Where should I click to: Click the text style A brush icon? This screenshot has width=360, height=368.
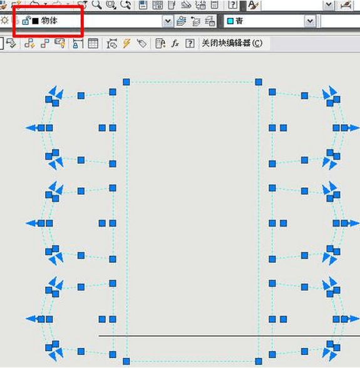(x=253, y=5)
